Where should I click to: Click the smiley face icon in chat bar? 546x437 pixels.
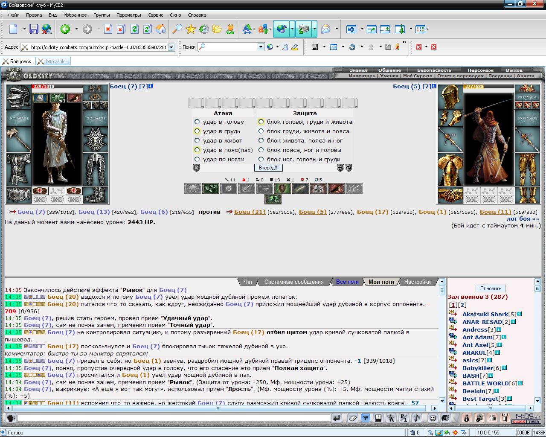[x=433, y=418]
